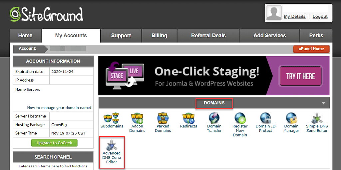Open the Addon Domains icon
Image resolution: width=341 pixels, height=170 pixels.
click(x=137, y=118)
